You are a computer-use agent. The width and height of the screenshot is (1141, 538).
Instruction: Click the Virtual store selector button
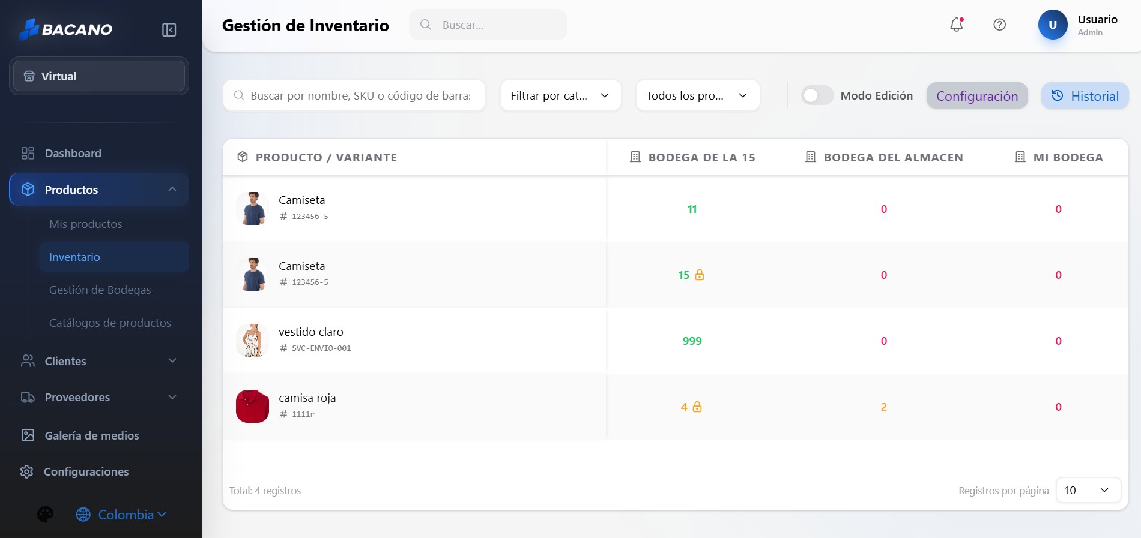(99, 76)
